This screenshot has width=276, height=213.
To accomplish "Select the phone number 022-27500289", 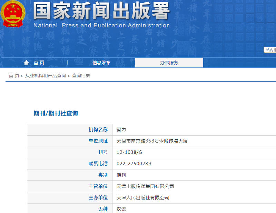I will pos(134,164).
